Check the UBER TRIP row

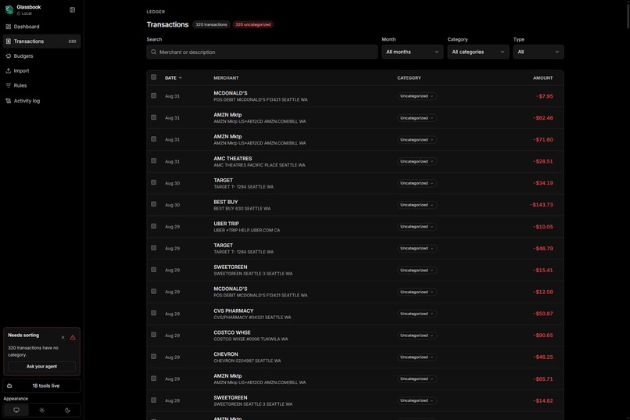pos(153,226)
